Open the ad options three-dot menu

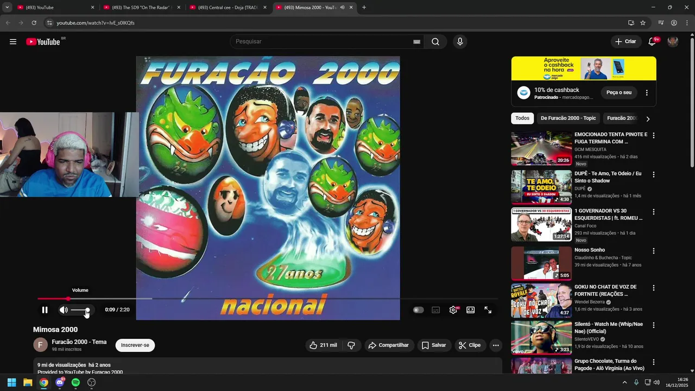tap(647, 93)
